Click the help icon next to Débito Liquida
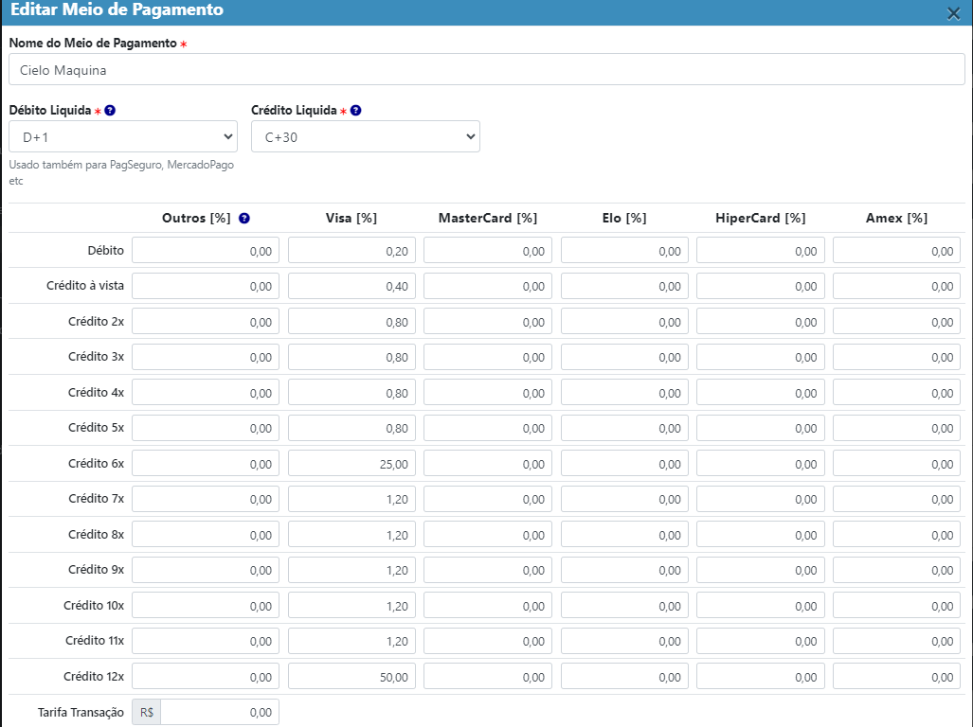973x727 pixels. [x=110, y=111]
